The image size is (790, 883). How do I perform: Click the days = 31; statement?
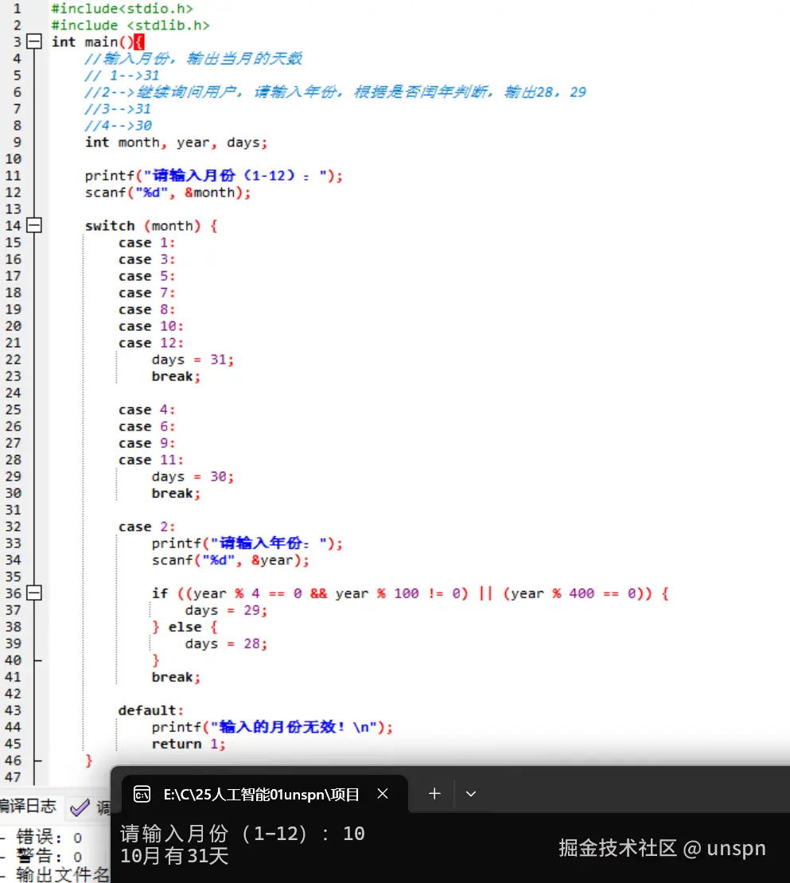(193, 360)
